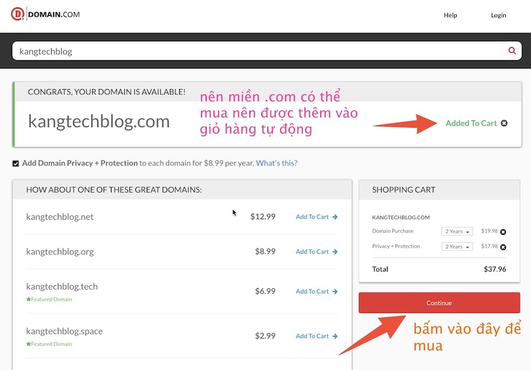Click arrow icon next to kangtechblog.net Add To Cart
531x370 pixels.
tap(335, 217)
